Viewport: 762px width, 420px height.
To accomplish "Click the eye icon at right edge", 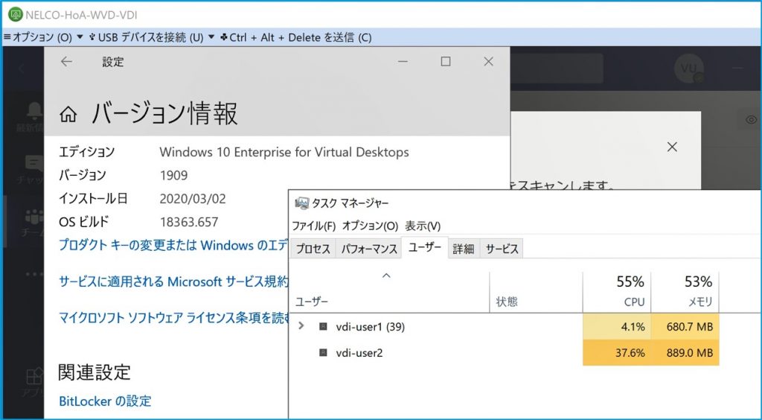I will click(x=752, y=119).
